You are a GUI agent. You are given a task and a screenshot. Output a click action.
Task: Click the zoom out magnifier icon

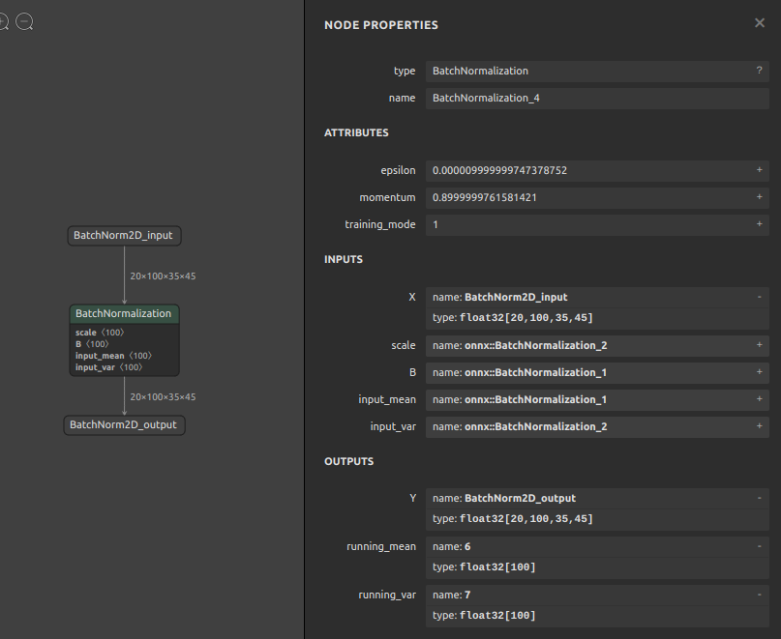[x=24, y=22]
